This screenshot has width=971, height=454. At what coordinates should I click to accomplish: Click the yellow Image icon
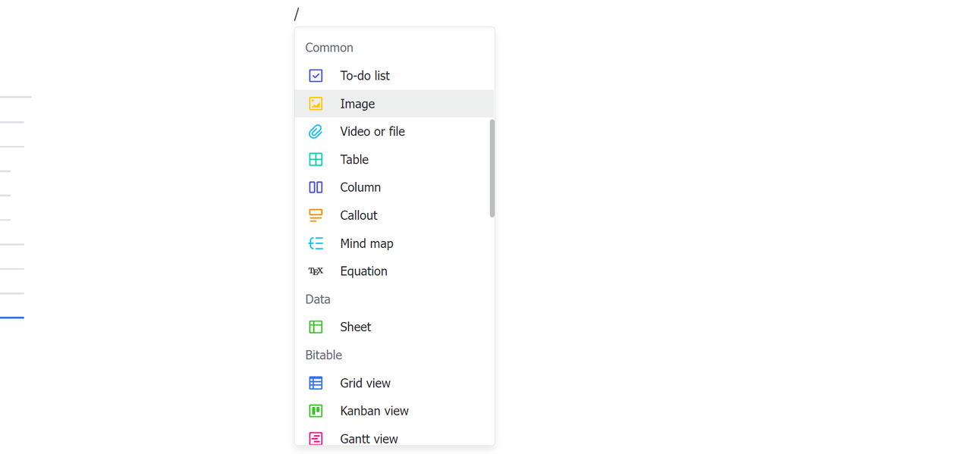316,104
